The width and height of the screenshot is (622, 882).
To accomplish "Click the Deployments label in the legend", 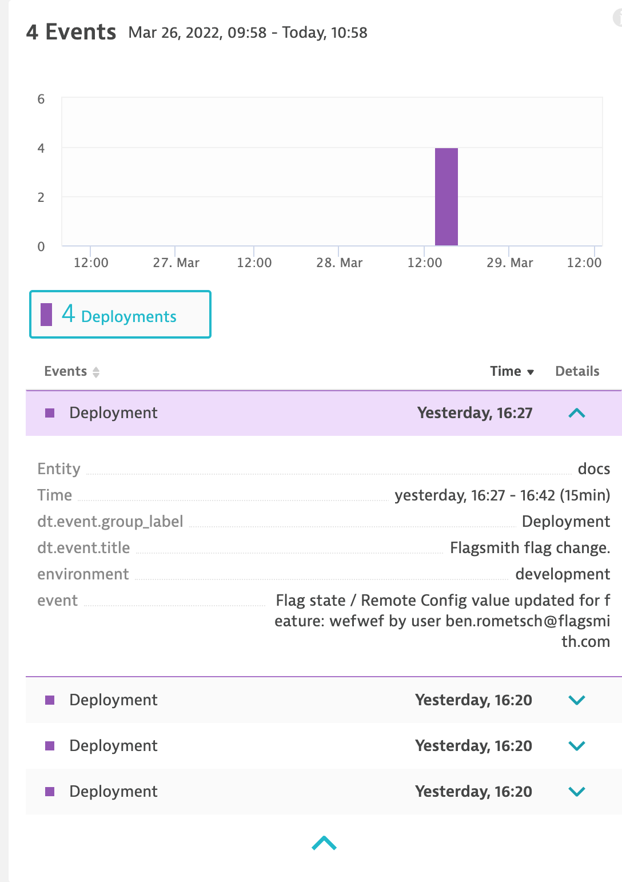I will click(x=129, y=316).
